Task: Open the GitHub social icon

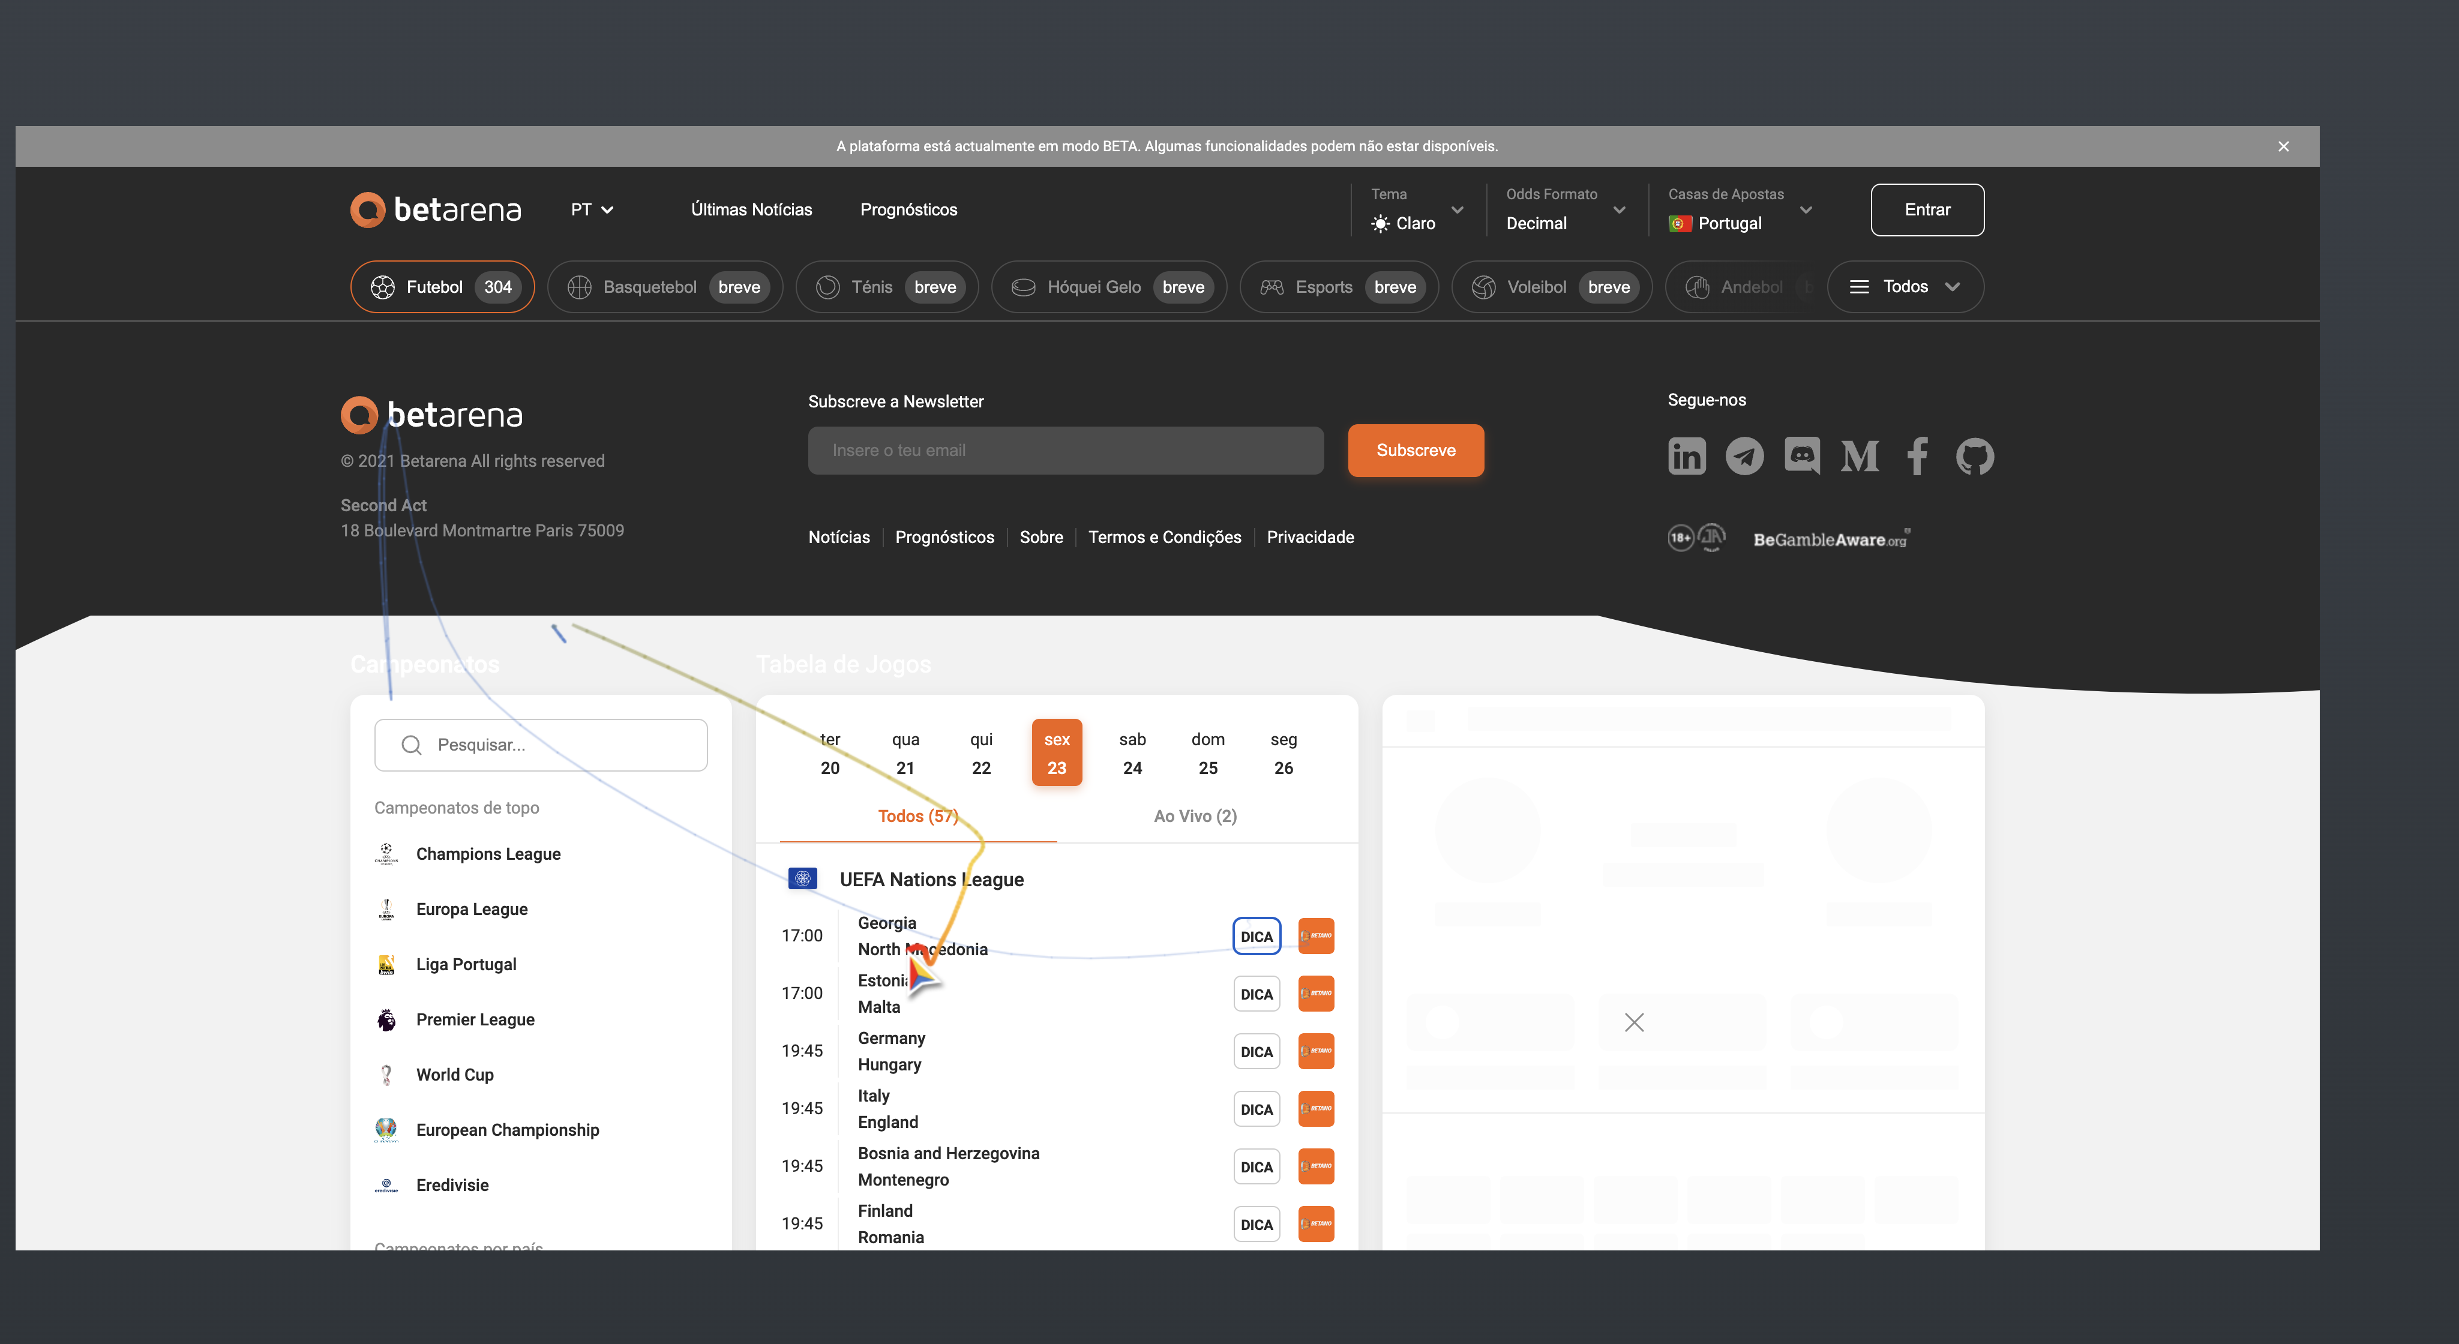Action: point(1974,456)
